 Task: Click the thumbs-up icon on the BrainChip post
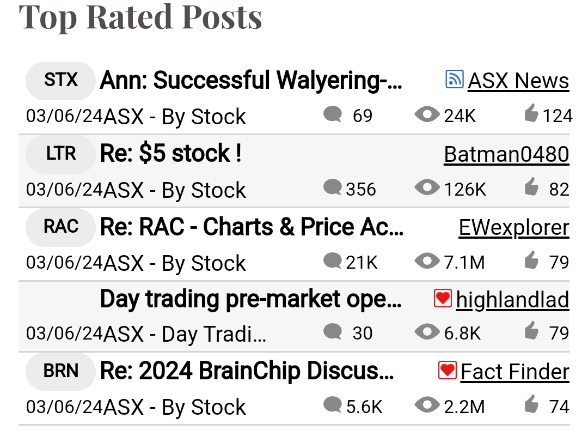point(531,404)
